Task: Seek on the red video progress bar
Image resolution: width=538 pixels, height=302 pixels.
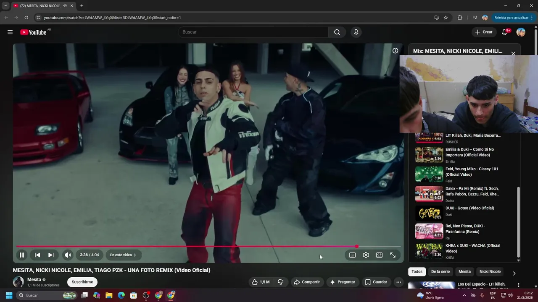Action: tap(208, 247)
